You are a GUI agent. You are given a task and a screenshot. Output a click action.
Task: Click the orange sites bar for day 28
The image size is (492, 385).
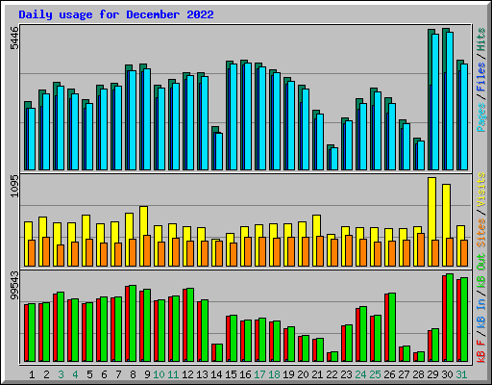421,249
